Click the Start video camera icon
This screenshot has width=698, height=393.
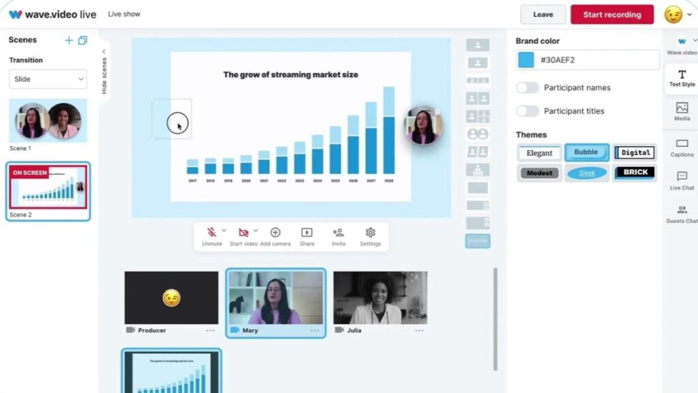point(243,233)
